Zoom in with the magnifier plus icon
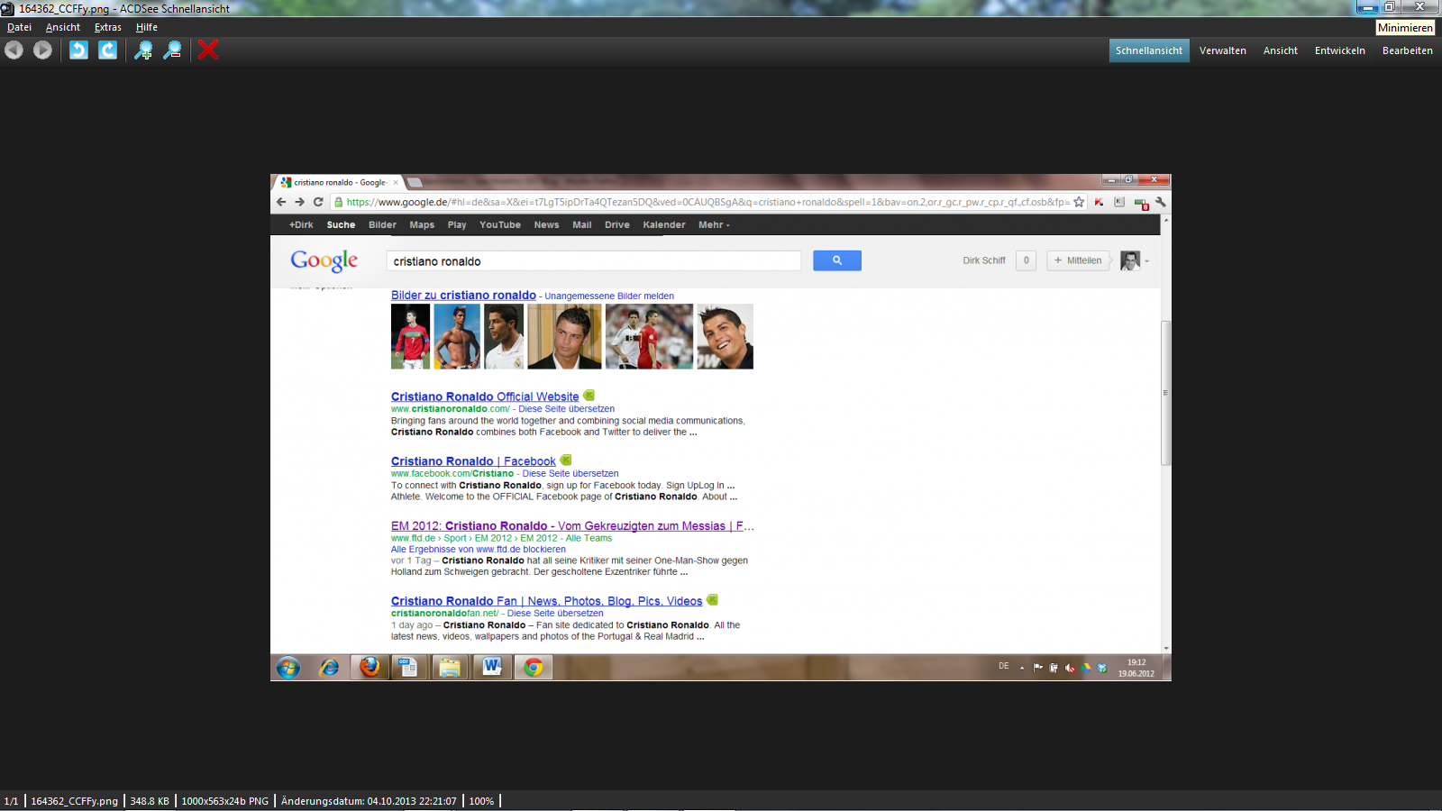Screen dimensions: 1442x811 pos(143,50)
